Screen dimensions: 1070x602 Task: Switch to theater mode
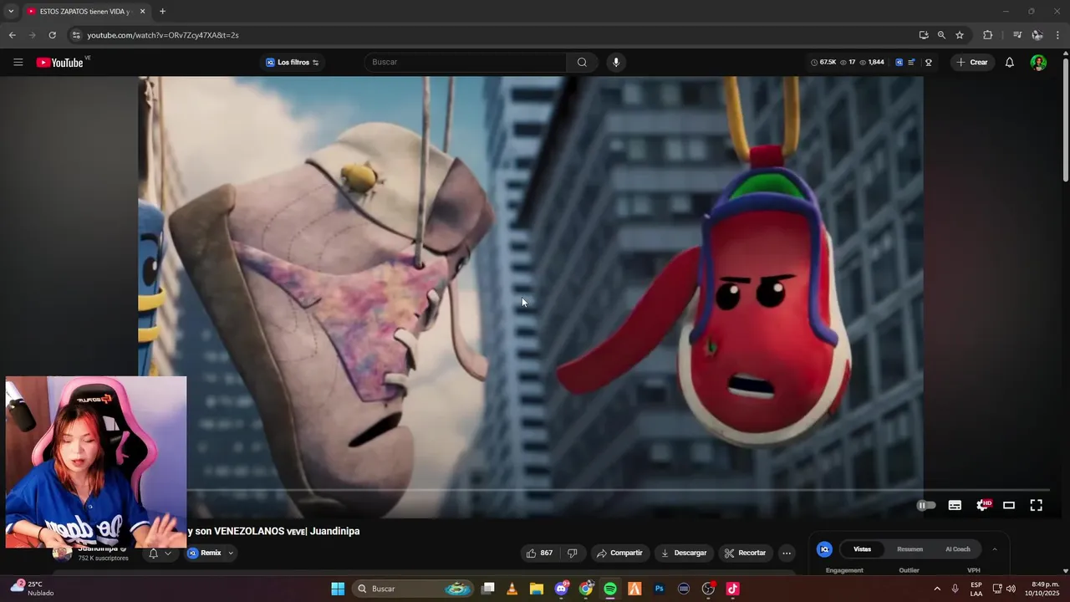point(1009,505)
